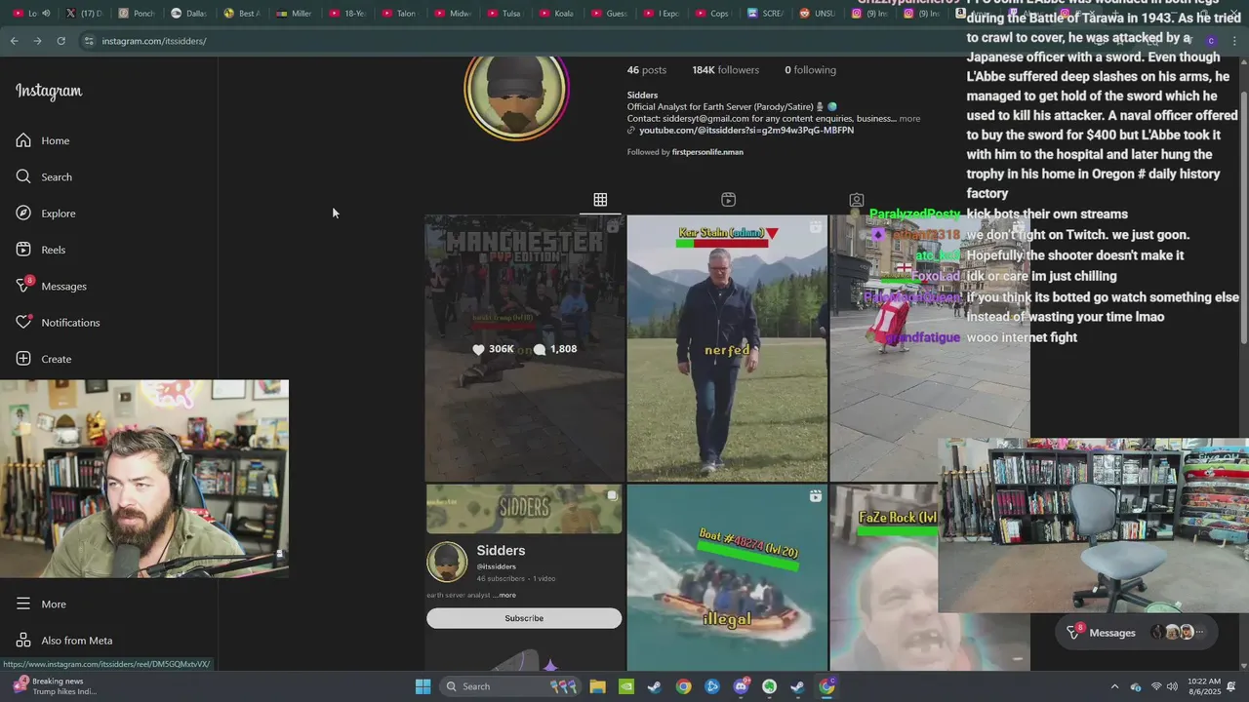This screenshot has height=702, width=1249.
Task: Open Discord from the taskbar
Action: pos(741,686)
